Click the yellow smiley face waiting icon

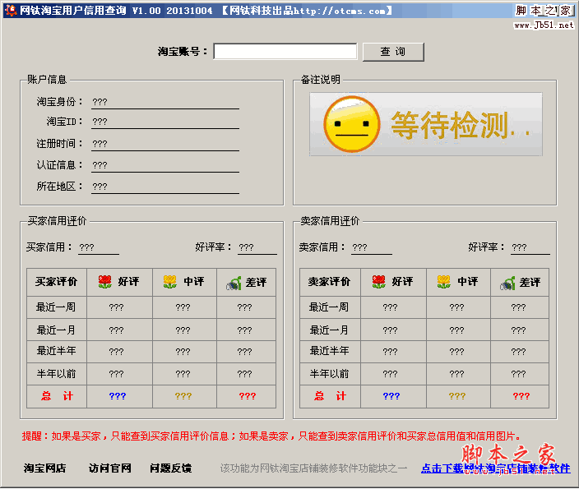[351, 124]
